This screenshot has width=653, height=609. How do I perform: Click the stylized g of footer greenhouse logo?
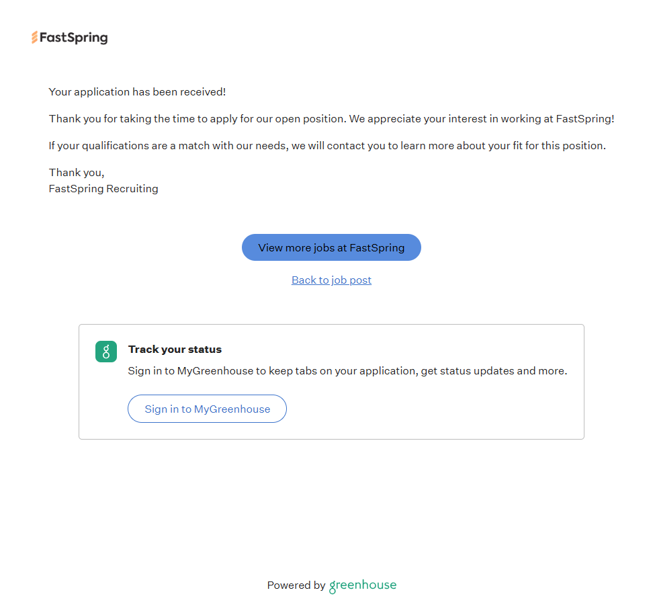(x=333, y=586)
